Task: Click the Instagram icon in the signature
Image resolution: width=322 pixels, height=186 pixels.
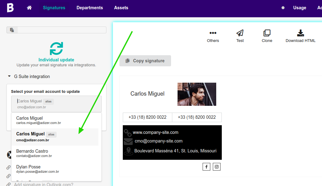Action: [217, 166]
